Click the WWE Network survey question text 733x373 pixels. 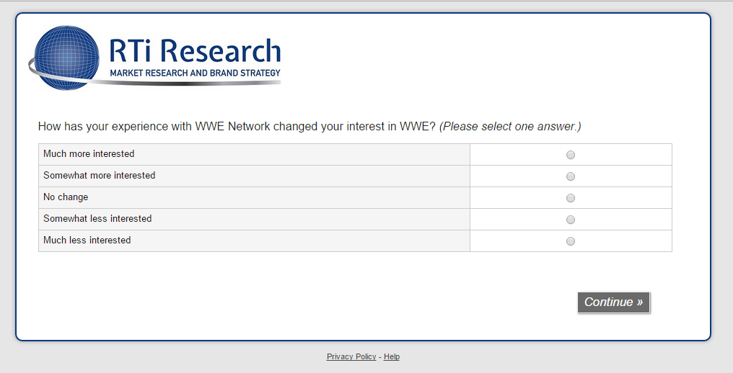(x=237, y=127)
